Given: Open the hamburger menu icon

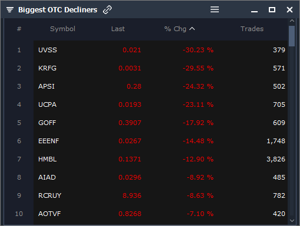Looking at the screenshot, I should click(215, 9).
